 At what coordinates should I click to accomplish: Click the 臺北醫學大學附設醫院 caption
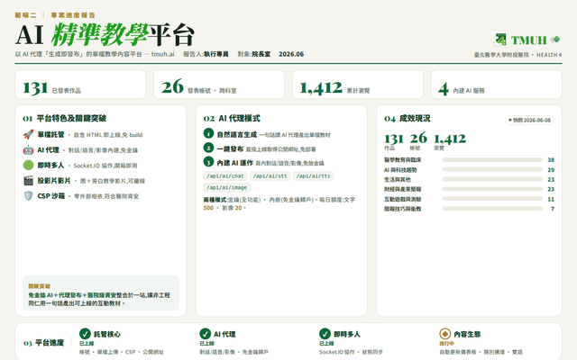pyautogui.click(x=501, y=55)
